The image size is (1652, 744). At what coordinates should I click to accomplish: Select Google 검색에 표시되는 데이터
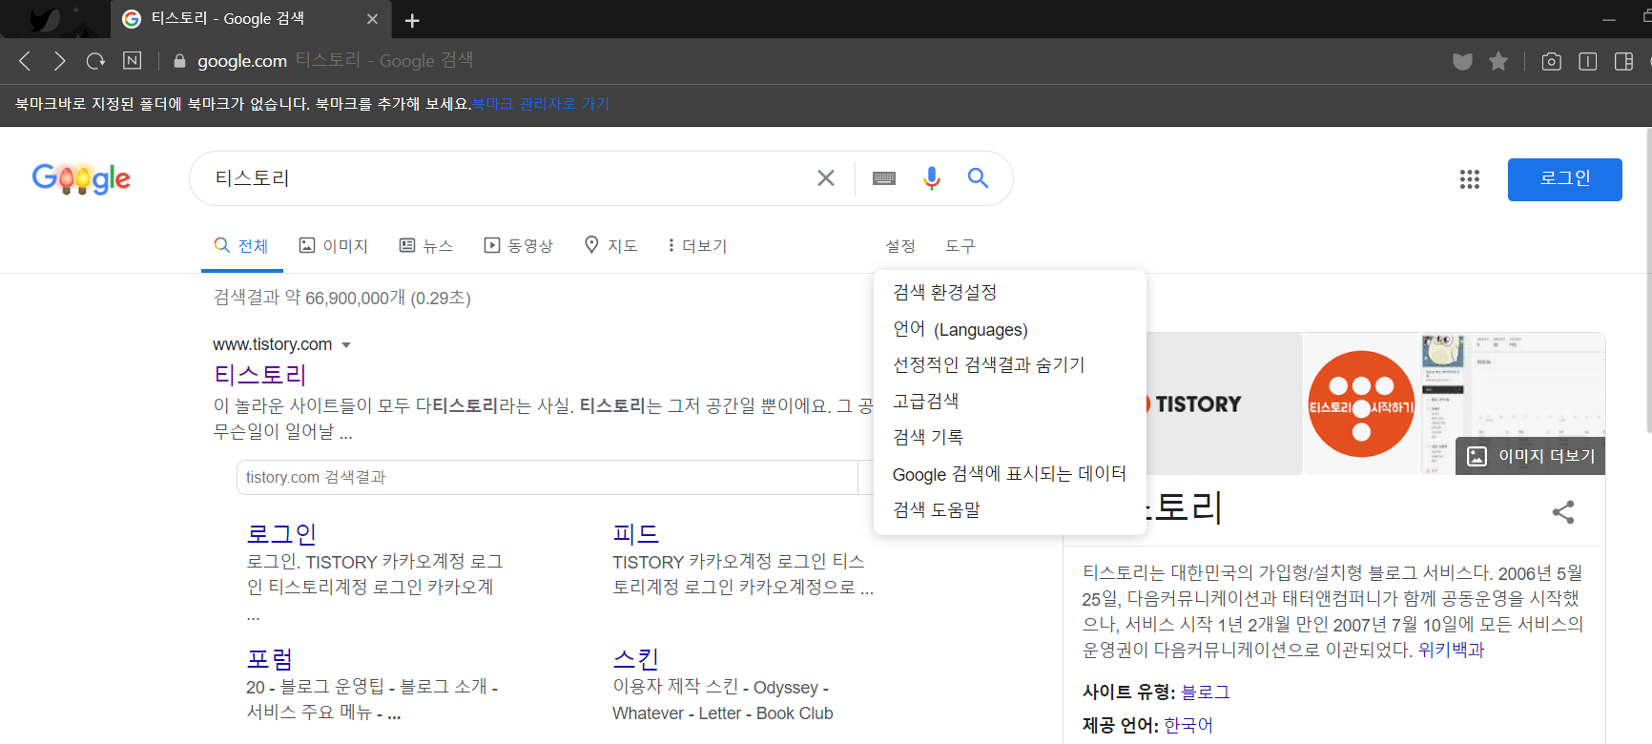[x=1010, y=474]
